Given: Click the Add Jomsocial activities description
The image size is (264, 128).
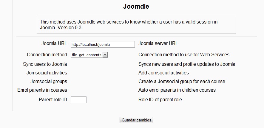Looking at the screenshot, I should (x=163, y=73).
